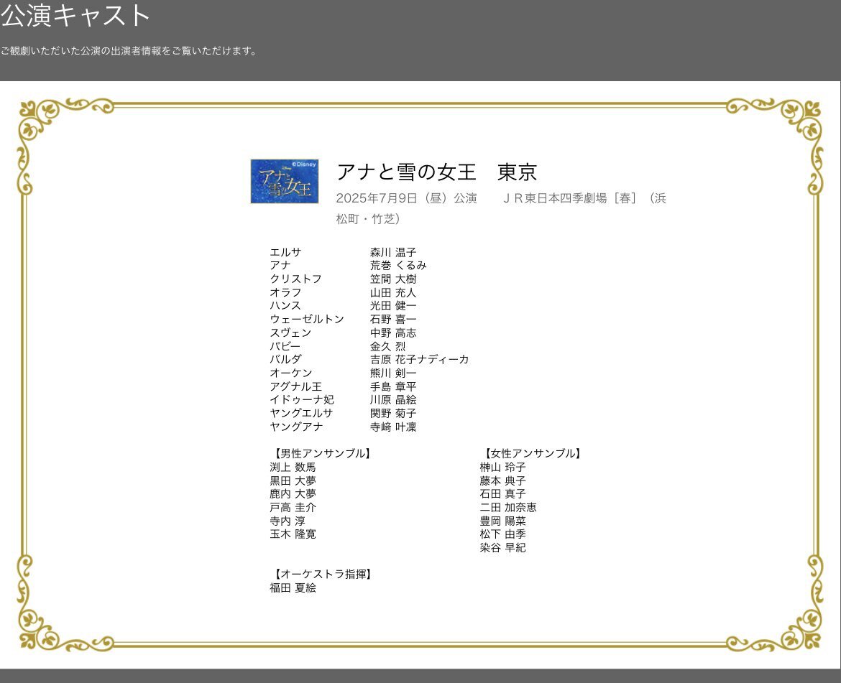Click the ensemble name 松下 由季

coord(502,534)
